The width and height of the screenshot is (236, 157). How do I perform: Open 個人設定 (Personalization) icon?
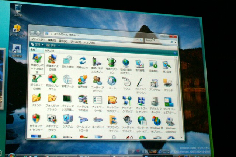pyautogui.click(x=167, y=67)
